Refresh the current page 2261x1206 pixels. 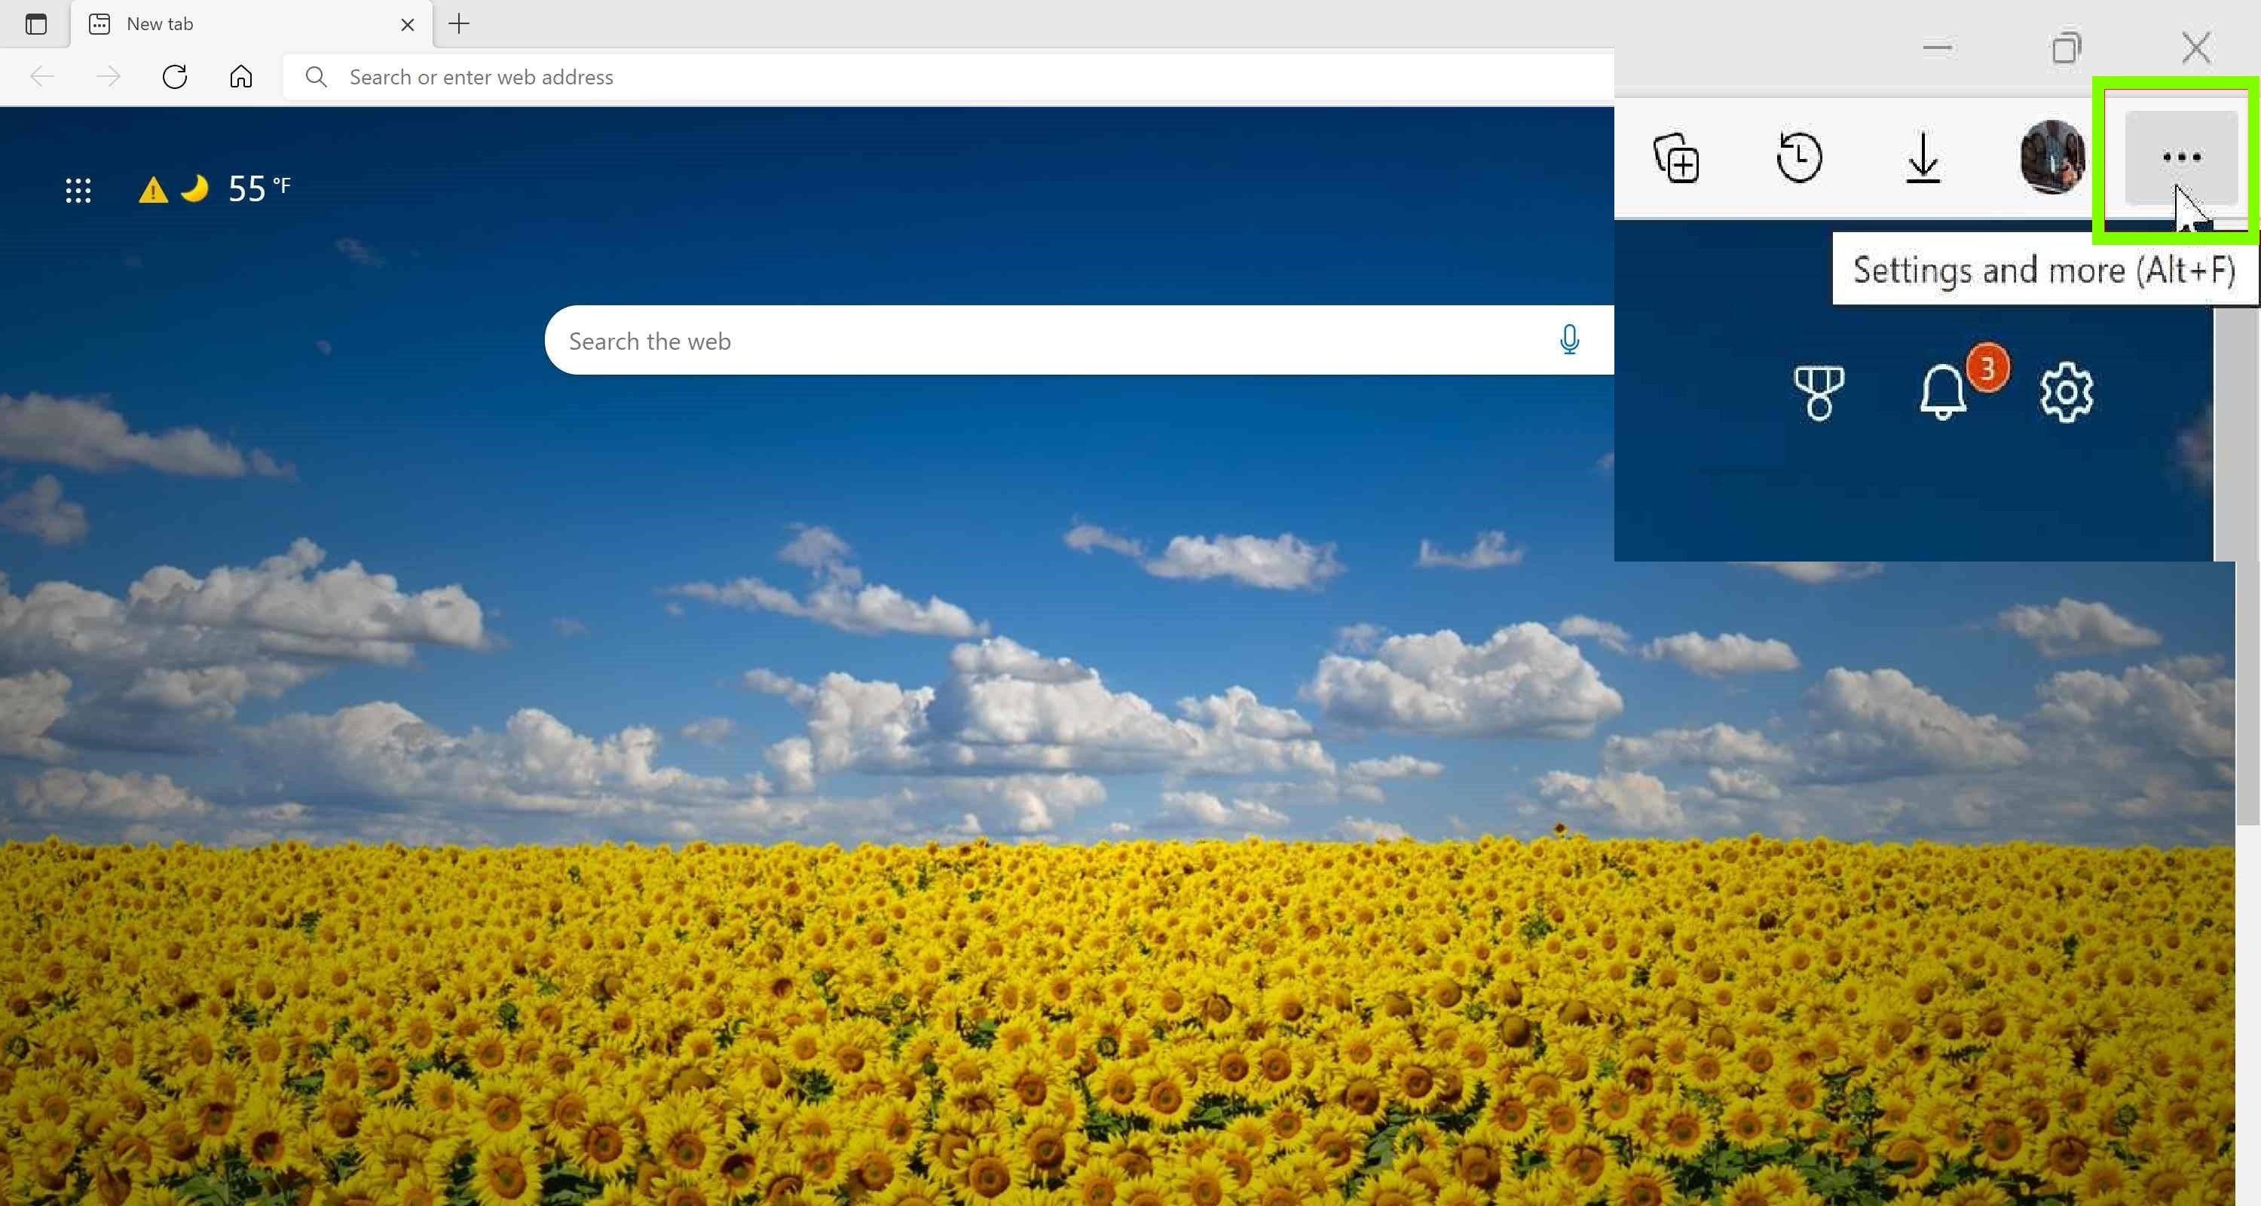click(x=175, y=77)
